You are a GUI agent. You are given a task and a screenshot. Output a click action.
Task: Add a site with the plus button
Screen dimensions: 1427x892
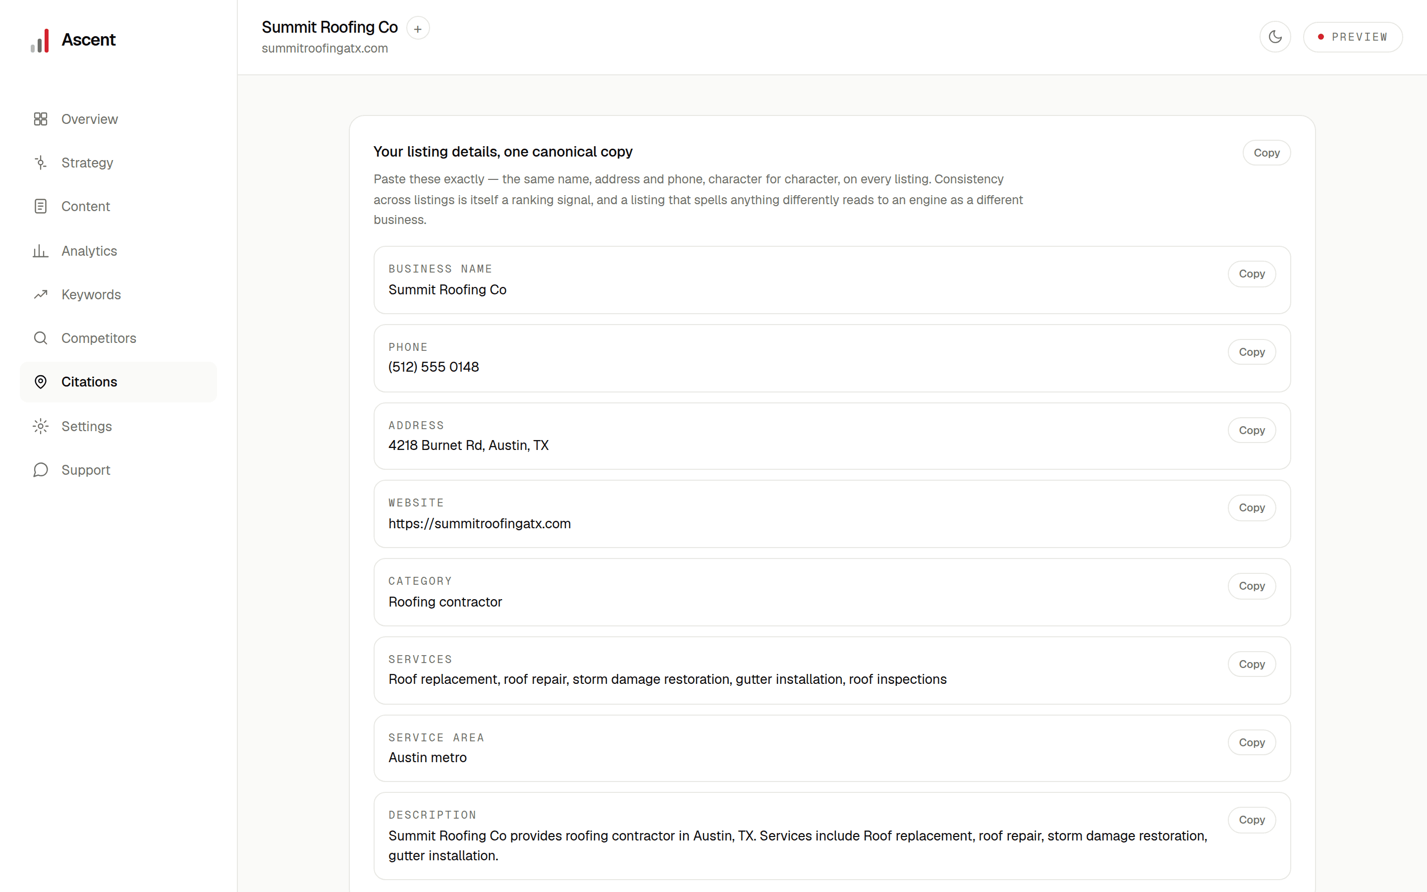tap(418, 28)
